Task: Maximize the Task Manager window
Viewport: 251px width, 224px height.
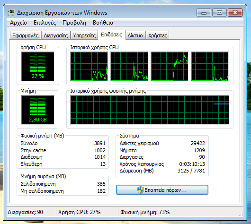Action: (x=219, y=13)
